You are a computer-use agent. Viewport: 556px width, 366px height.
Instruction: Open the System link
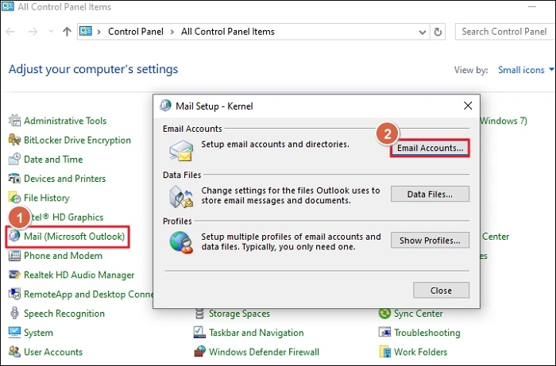click(38, 333)
